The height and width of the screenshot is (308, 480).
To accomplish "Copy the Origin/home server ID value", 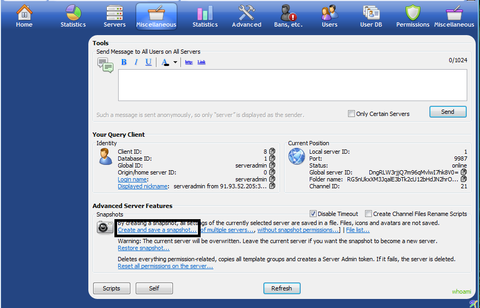I will pos(272,172).
